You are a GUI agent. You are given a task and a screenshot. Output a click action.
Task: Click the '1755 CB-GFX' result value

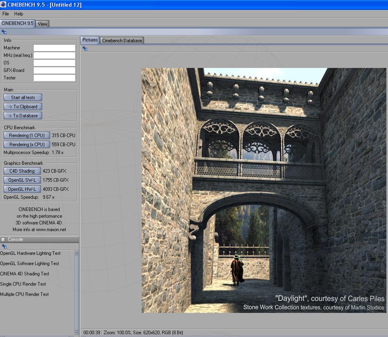(x=56, y=180)
